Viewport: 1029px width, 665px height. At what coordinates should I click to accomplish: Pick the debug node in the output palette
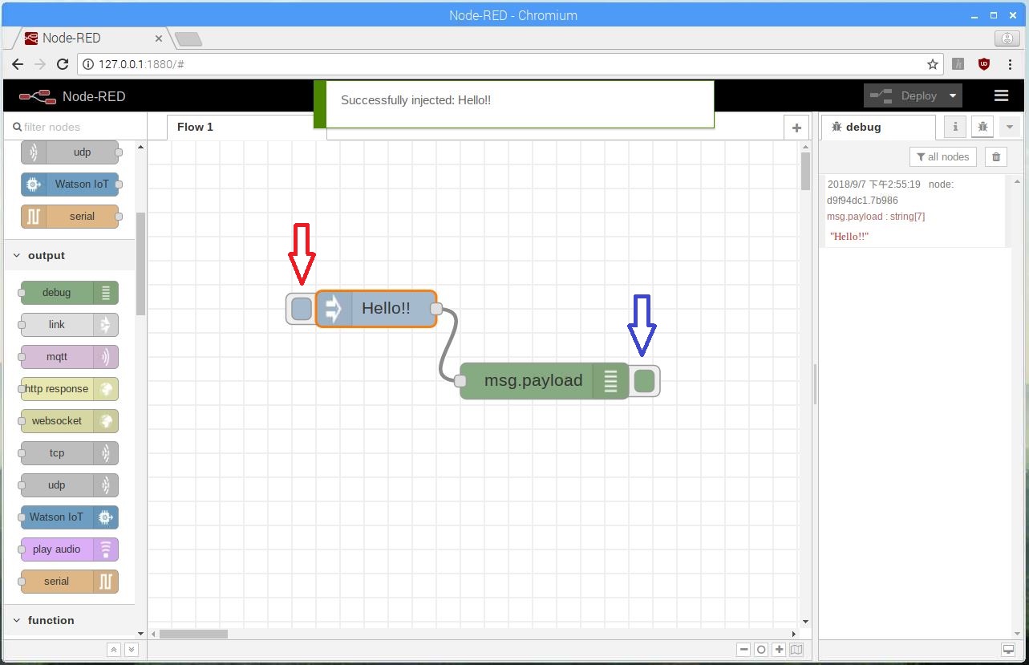coord(70,293)
